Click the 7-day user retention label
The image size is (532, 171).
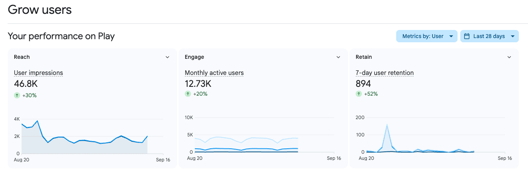click(385, 73)
